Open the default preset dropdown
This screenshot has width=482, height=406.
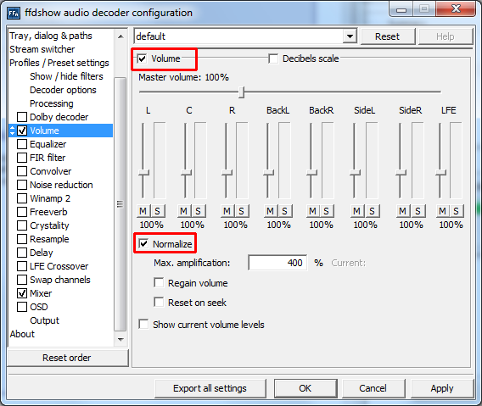(x=350, y=36)
